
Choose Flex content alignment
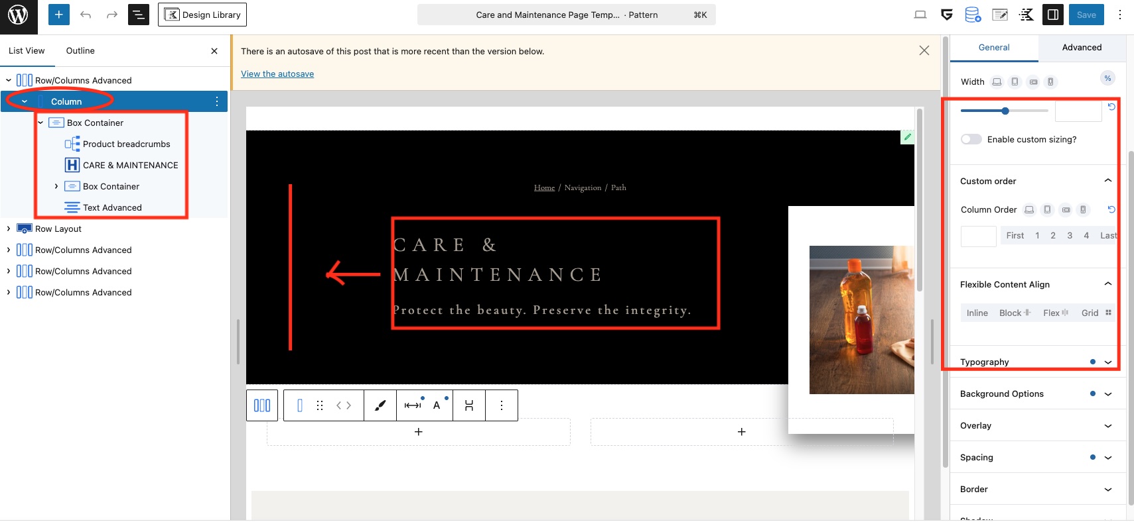pos(1055,313)
